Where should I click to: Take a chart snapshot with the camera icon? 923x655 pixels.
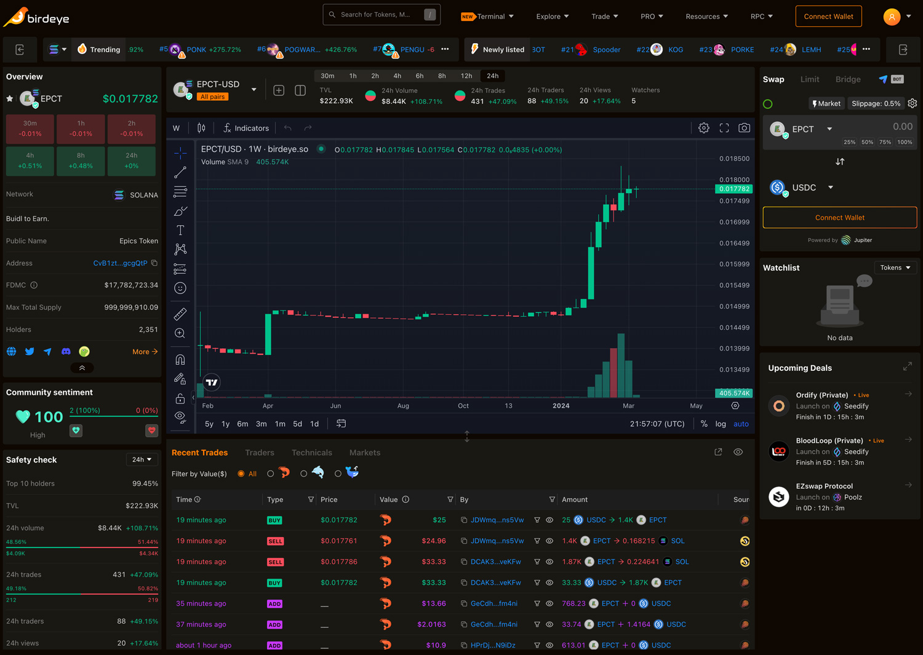(744, 128)
